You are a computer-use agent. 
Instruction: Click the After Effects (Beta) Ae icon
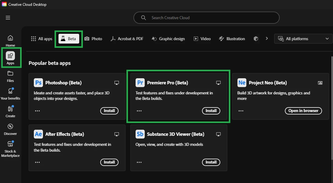pos(38,134)
